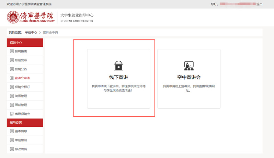Open 基本信息 under account settings
This screenshot has width=274, height=158.
[21, 131]
